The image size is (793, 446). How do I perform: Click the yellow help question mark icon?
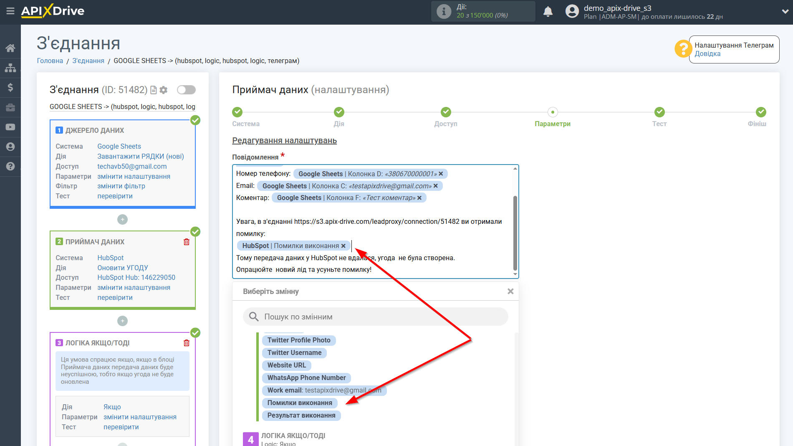tap(683, 49)
